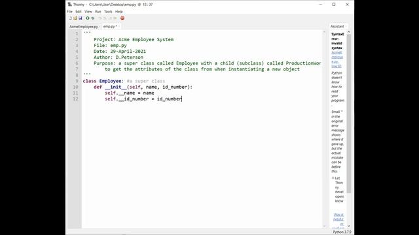This screenshot has height=235, width=419.
Task: Click the greyed Step into icon
Action: 105,18
